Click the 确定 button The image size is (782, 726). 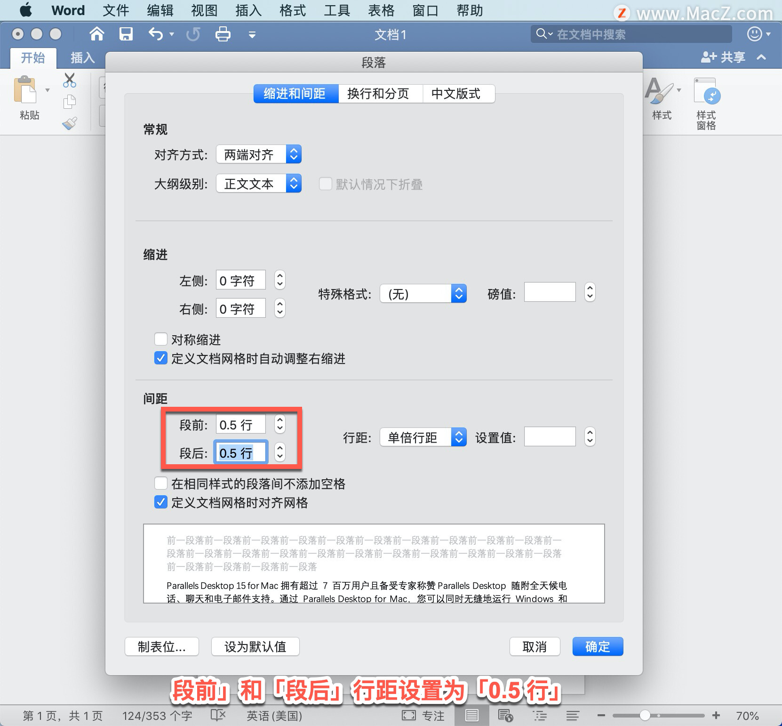[598, 646]
